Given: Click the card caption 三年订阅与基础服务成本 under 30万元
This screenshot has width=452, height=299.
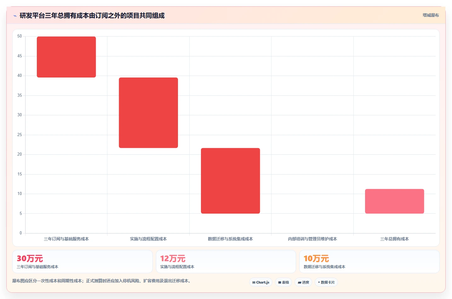Looking at the screenshot, I should [37, 267].
